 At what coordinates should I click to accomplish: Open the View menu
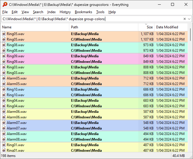click(x=25, y=12)
